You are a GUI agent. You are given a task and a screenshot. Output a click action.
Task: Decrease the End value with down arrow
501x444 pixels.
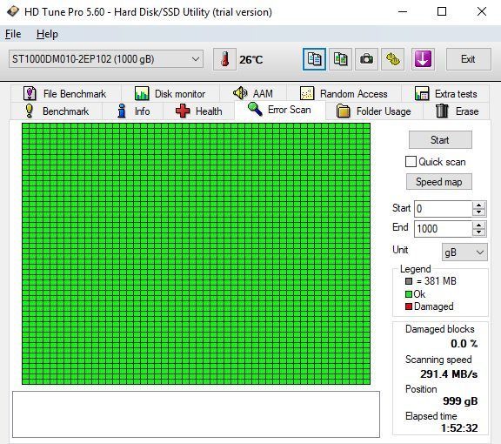click(478, 232)
